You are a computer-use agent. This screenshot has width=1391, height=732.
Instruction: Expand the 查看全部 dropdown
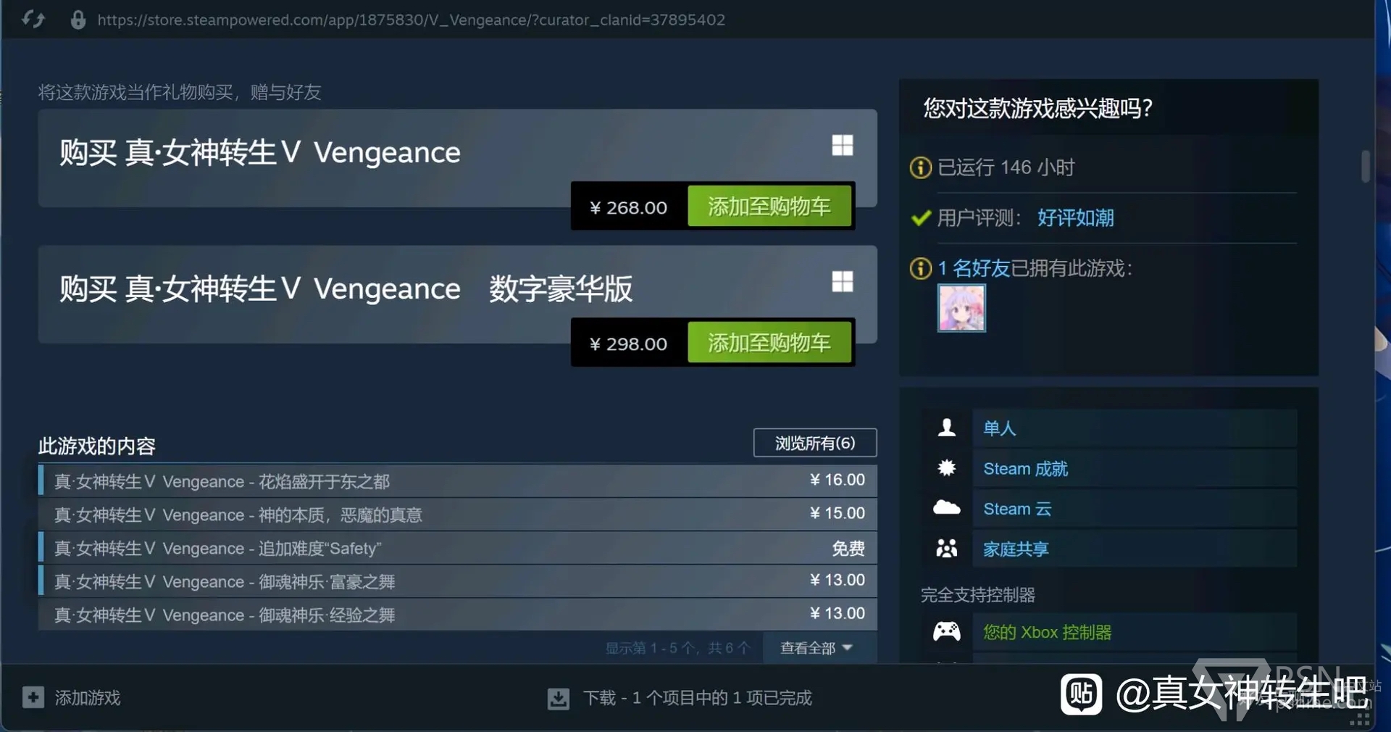(816, 647)
